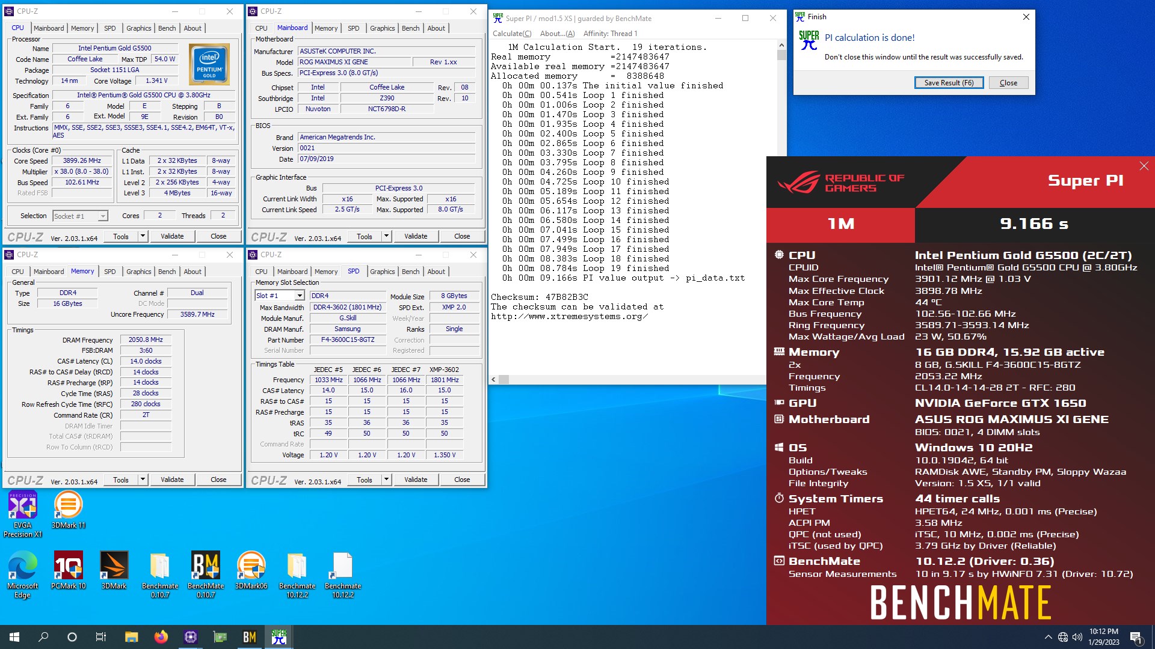1155x649 pixels.
Task: Click Part Number F4-3600C15-8GTZ field
Action: coord(347,340)
